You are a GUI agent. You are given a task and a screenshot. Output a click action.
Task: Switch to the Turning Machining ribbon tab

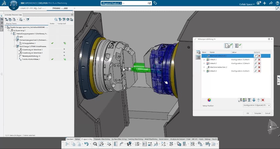pyautogui.click(x=136, y=139)
